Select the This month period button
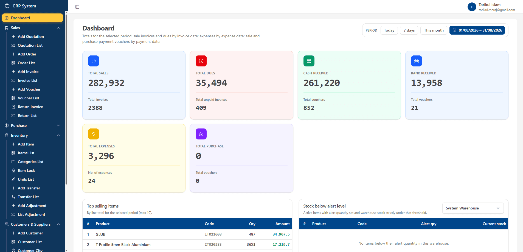This screenshot has height=252, width=523. 434,30
